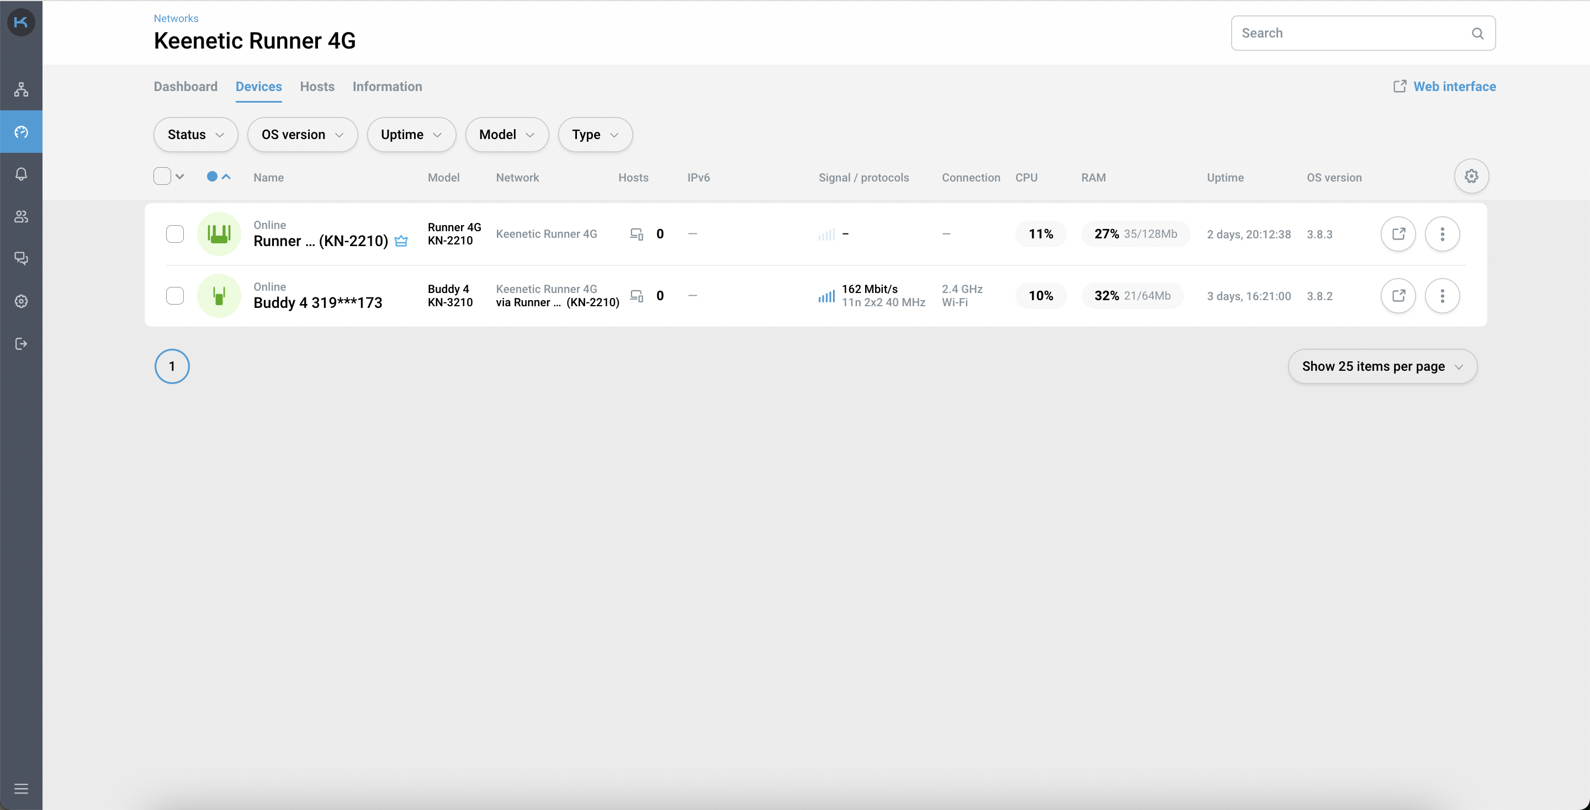Image resolution: width=1590 pixels, height=810 pixels.
Task: Open Runner … (KN-2210) device name
Action: [x=321, y=241]
